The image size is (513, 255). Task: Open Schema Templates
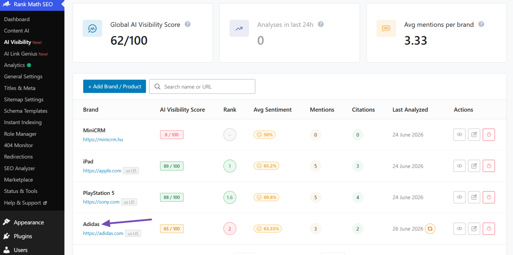coord(26,111)
